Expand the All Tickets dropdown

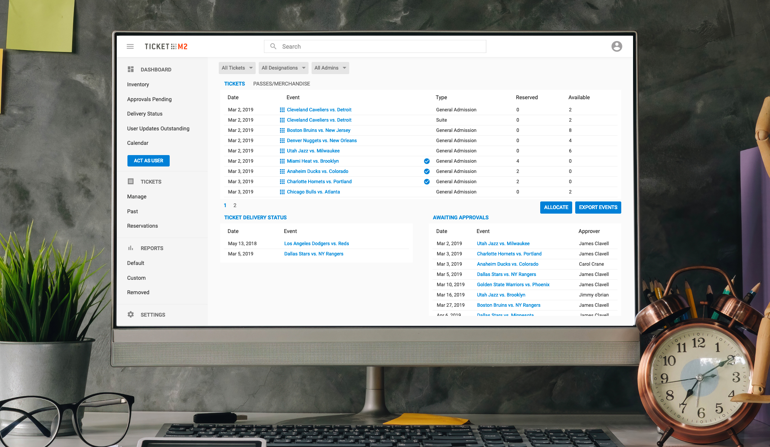coord(237,68)
